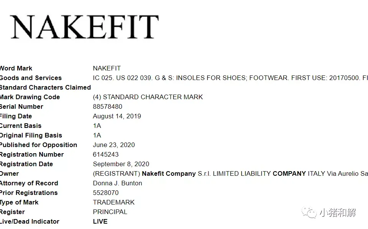Screen dimensions: 368x229
Task: Click the Current Basis 1A value
Action: (x=97, y=126)
